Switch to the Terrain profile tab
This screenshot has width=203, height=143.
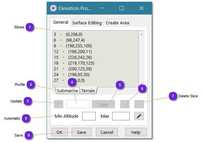tap(88, 91)
